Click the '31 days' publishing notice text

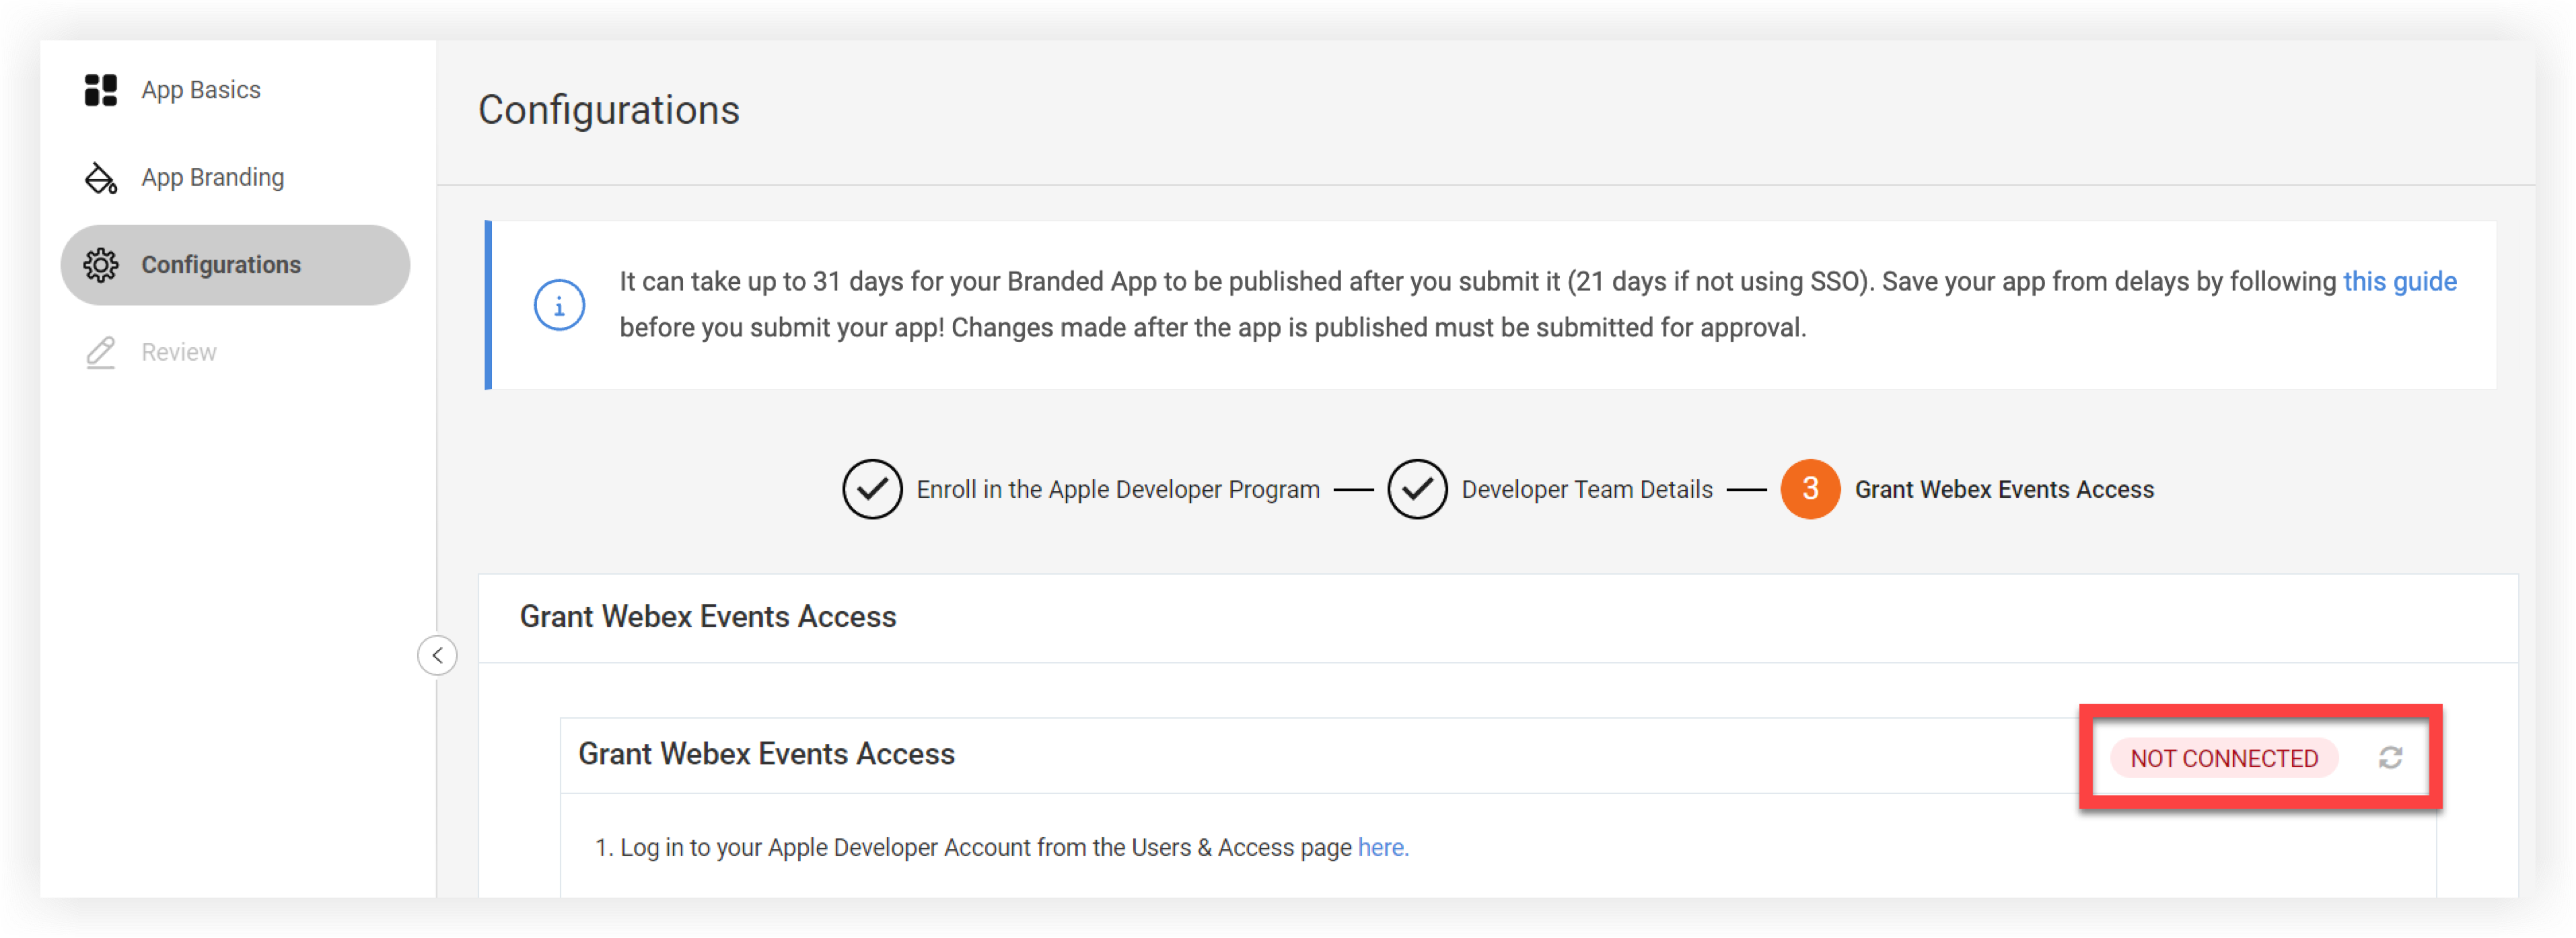click(1538, 305)
